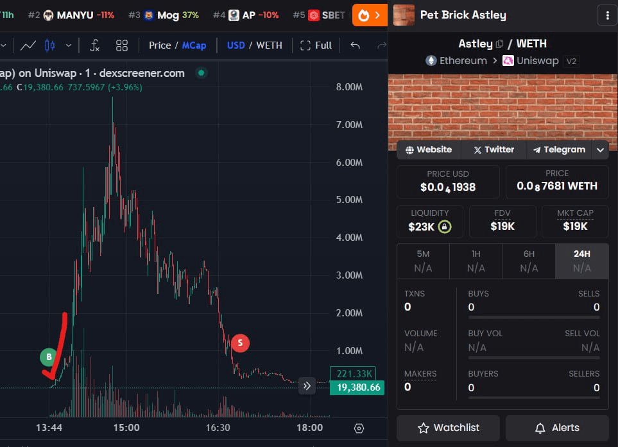Open chart settings gear beside time axis

pyautogui.click(x=359, y=428)
